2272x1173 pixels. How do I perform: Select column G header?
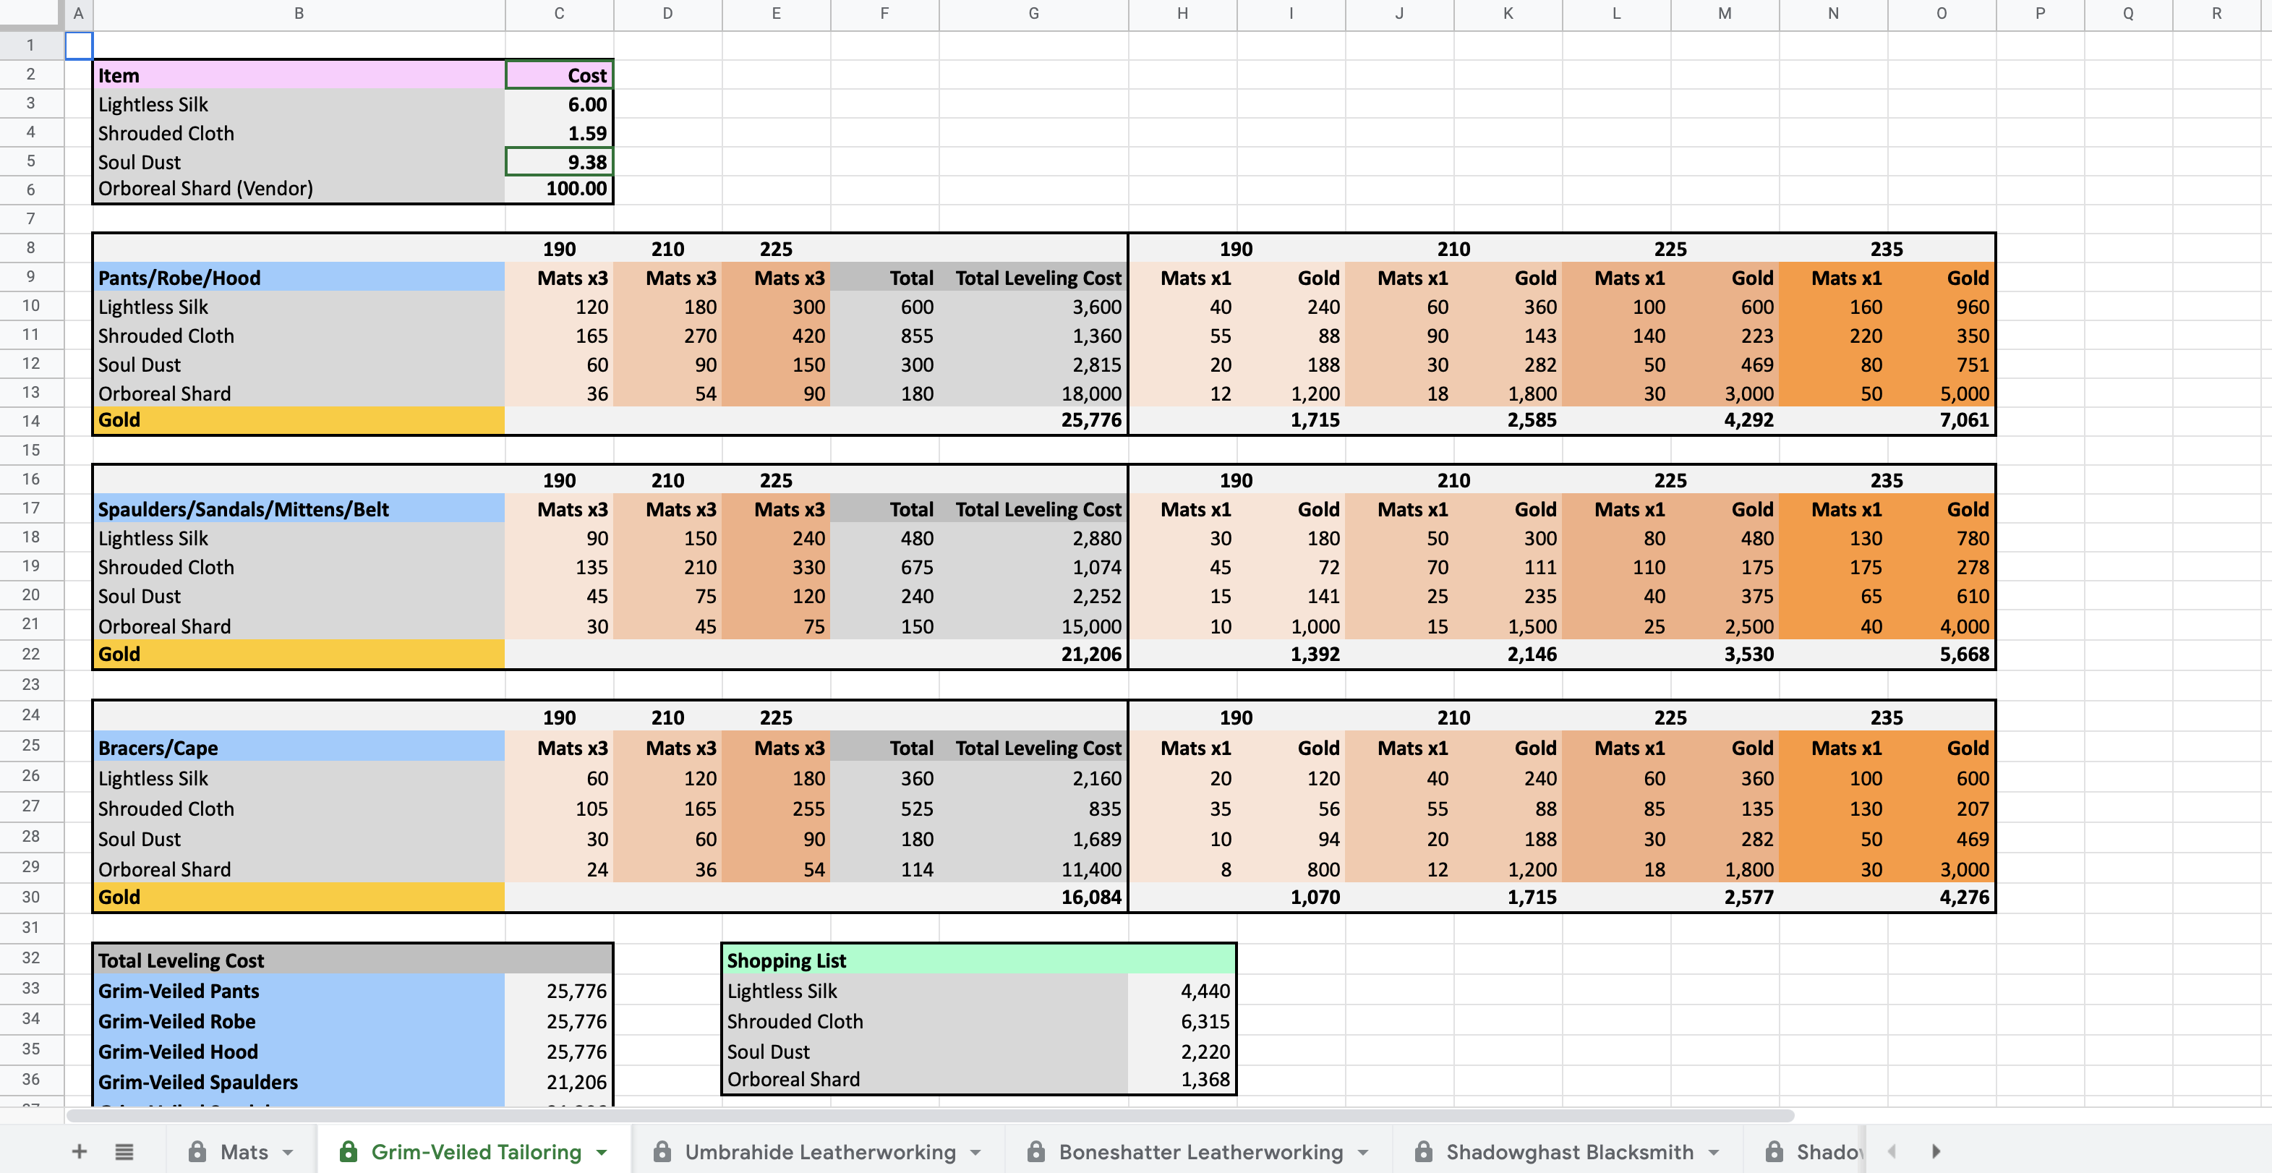[1033, 13]
